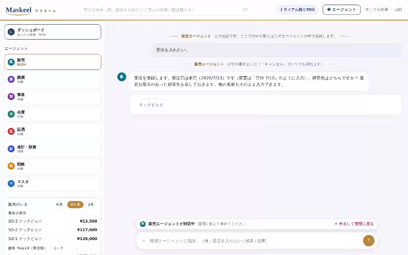Switch sales period to 1年

pos(90,205)
